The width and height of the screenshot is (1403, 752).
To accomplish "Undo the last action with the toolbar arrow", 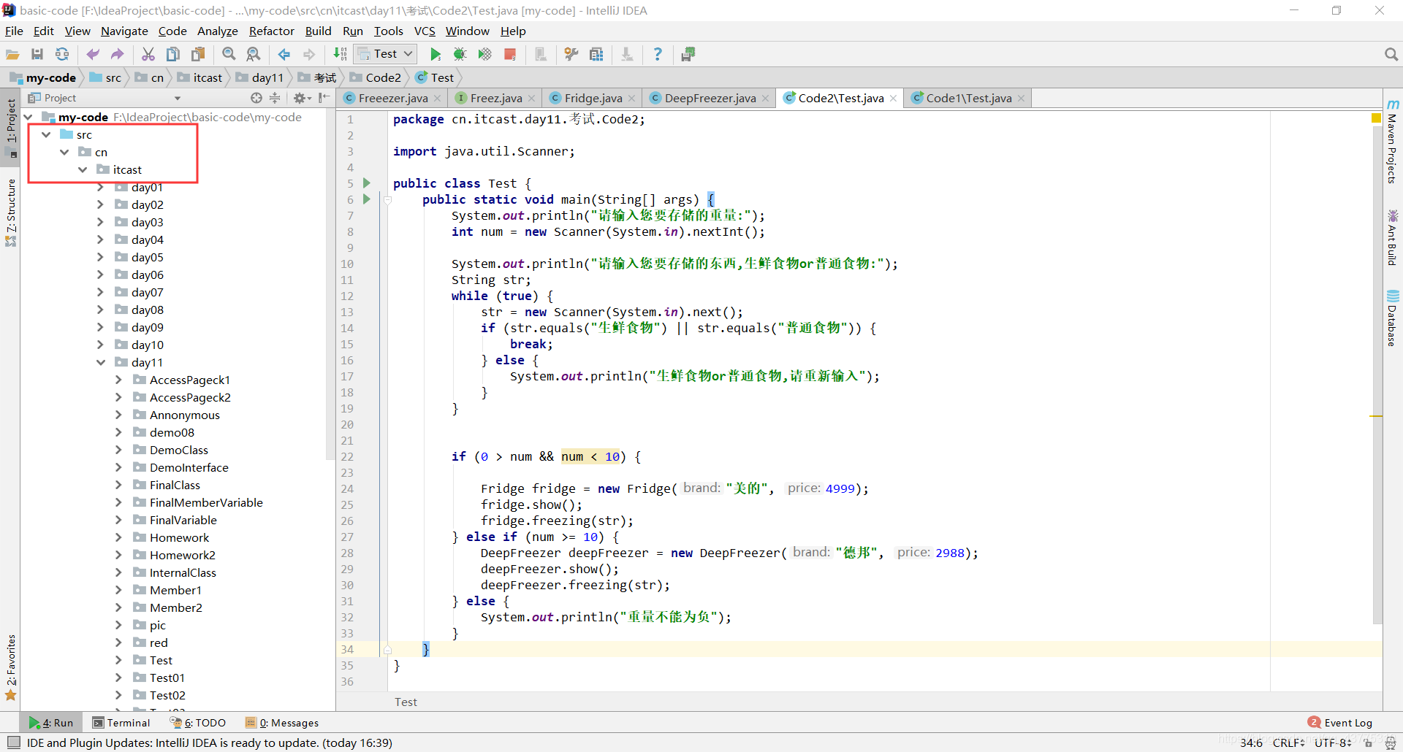I will coord(93,54).
